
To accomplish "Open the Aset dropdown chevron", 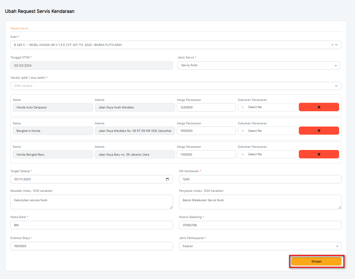I will [x=337, y=45].
